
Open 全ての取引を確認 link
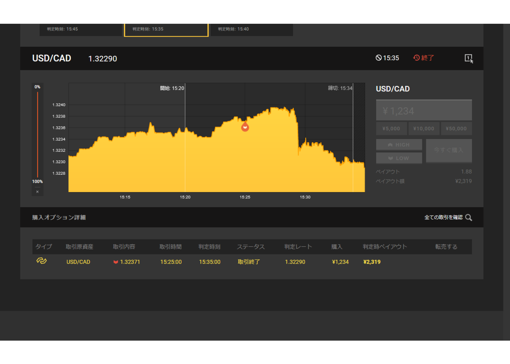coord(443,217)
